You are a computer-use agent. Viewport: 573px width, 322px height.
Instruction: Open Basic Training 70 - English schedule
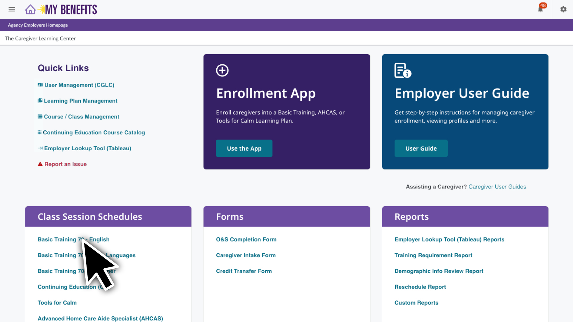pyautogui.click(x=73, y=239)
